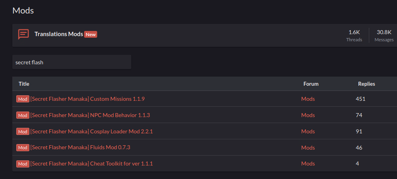Open the Cheat Toolkit for ver 1.1.1 thread
Image resolution: width=397 pixels, height=179 pixels.
pos(92,164)
